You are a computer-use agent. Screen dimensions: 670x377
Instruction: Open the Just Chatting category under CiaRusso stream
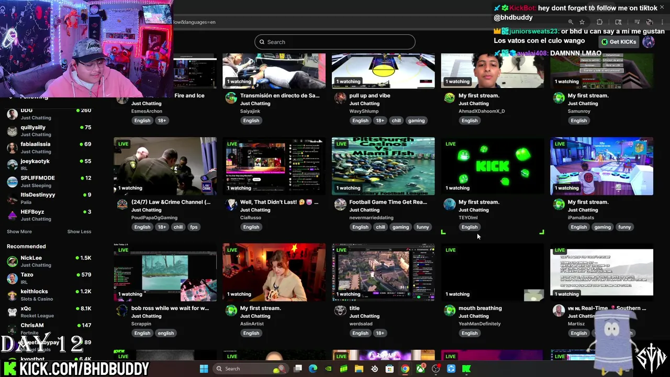(255, 210)
